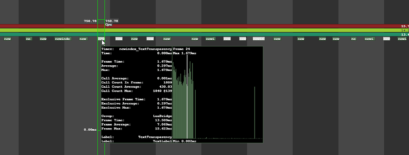
Task: Click the 'Call Average: 0.001ms' row
Action: click(137, 78)
